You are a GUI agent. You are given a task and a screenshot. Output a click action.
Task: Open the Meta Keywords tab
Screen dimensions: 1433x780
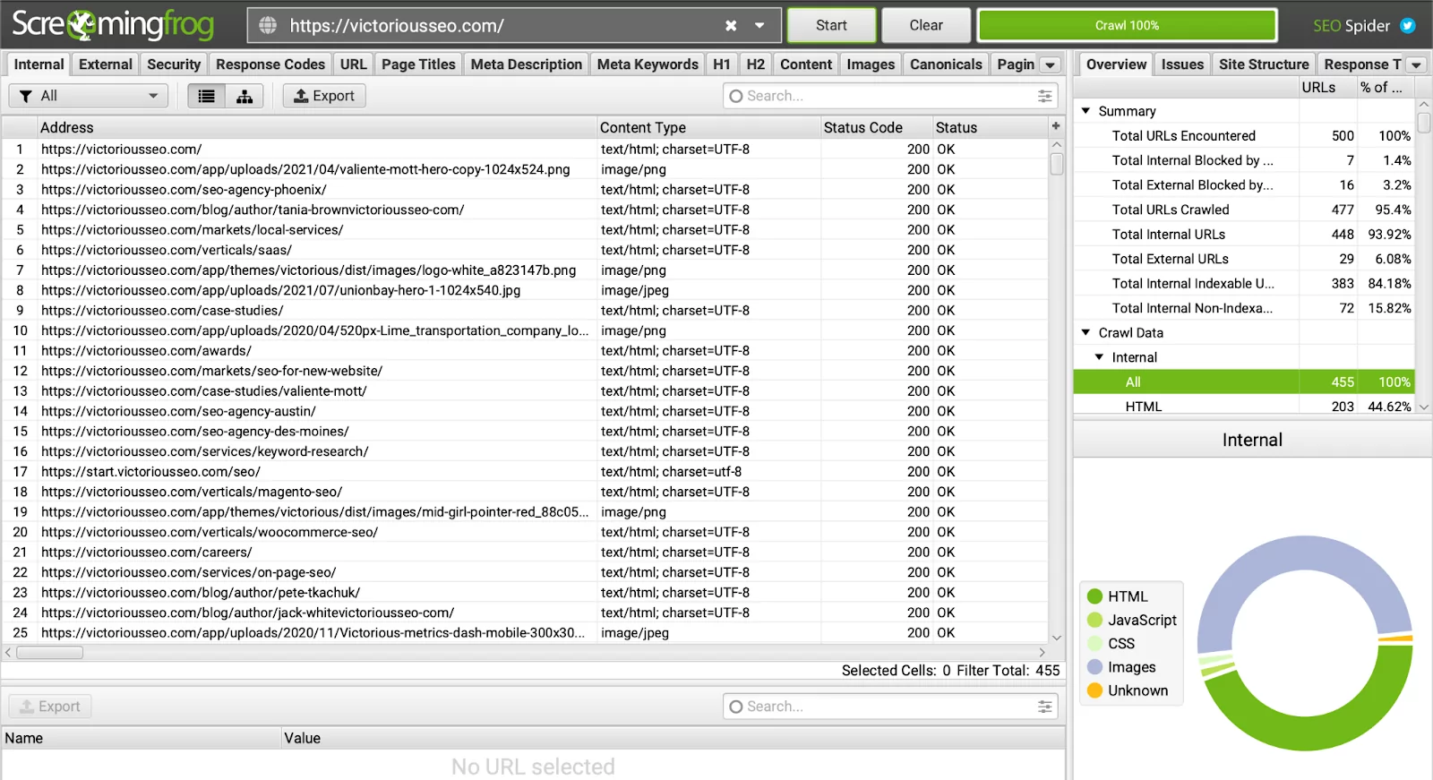click(648, 64)
